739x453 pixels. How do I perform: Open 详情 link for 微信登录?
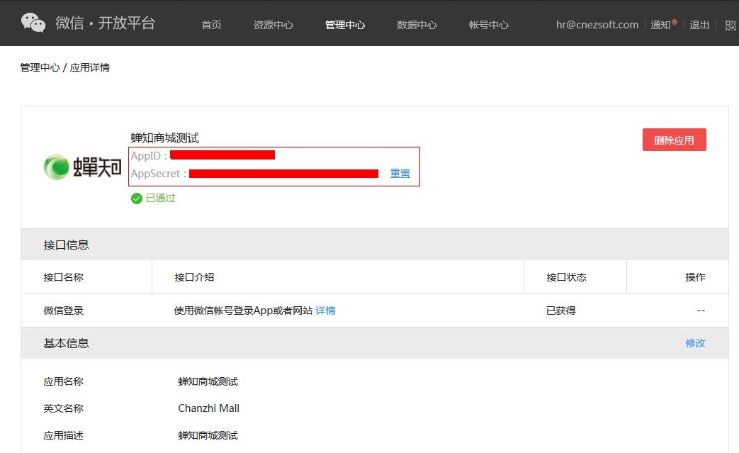point(325,311)
